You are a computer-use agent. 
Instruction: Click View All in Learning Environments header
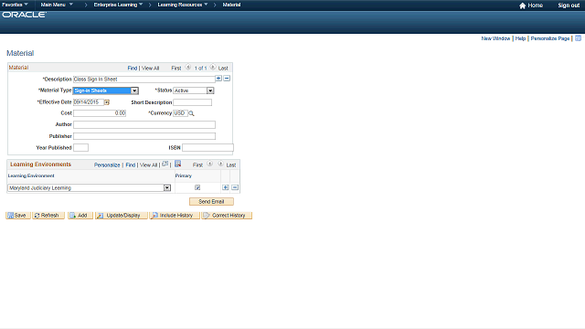pyautogui.click(x=148, y=164)
